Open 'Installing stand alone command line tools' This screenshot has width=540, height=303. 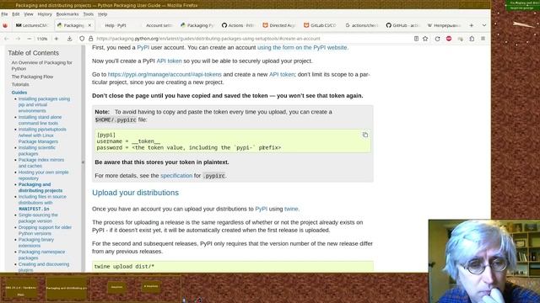pos(40,120)
